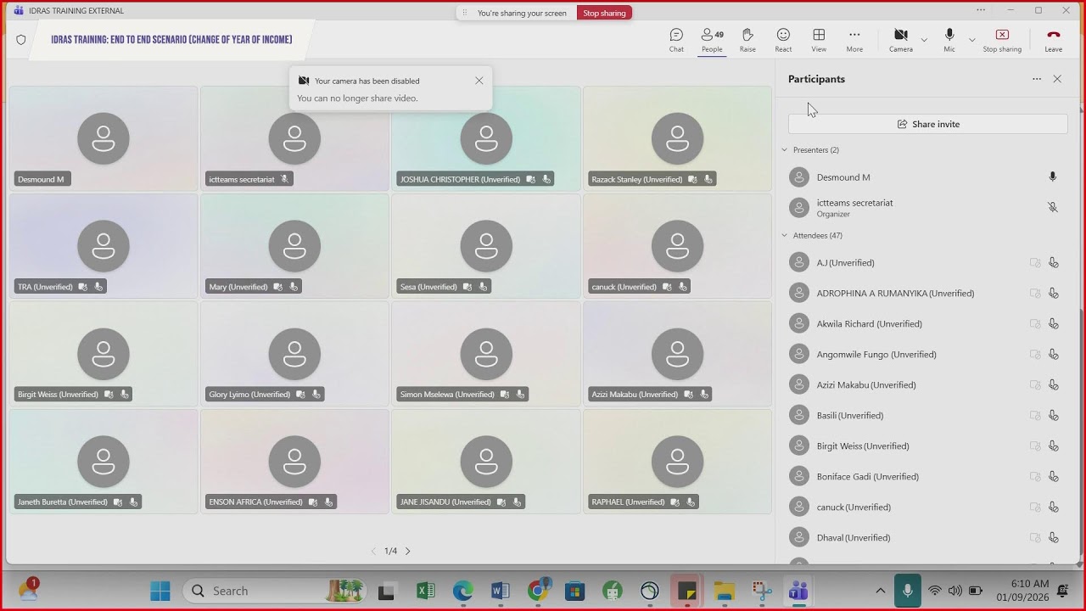Click participants panel scrollbar
1086x611 pixels.
[1080, 434]
